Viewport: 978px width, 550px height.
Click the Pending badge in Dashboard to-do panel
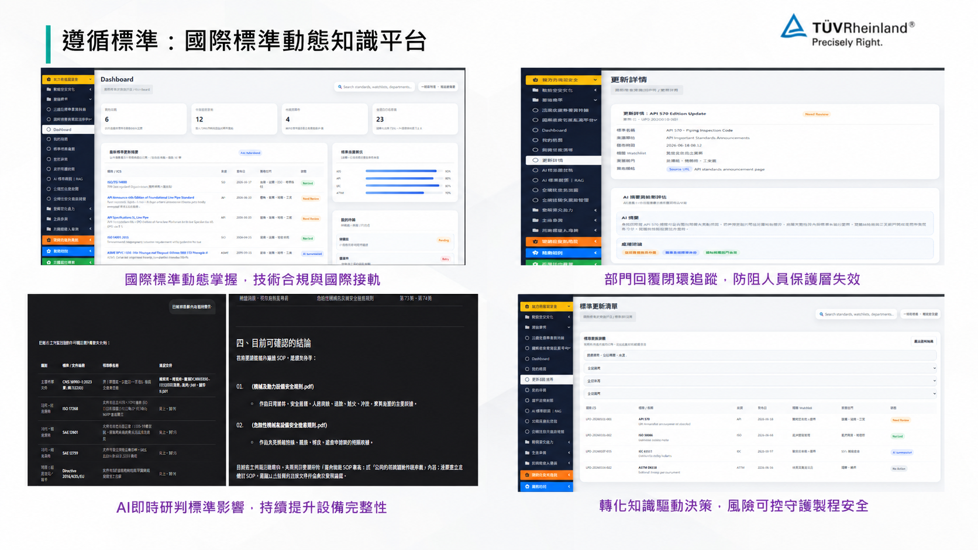(444, 240)
